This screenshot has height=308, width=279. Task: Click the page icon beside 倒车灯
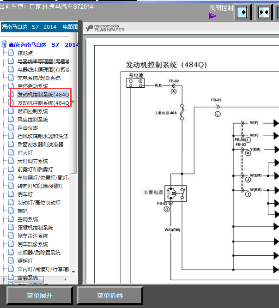(x=11, y=194)
